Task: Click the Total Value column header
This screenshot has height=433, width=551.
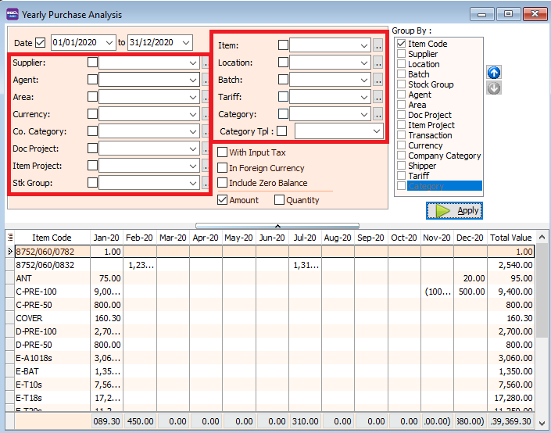Action: [x=510, y=238]
